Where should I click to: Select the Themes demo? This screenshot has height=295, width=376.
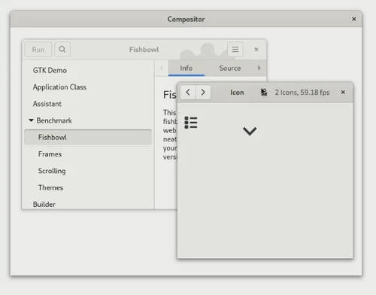point(88,187)
